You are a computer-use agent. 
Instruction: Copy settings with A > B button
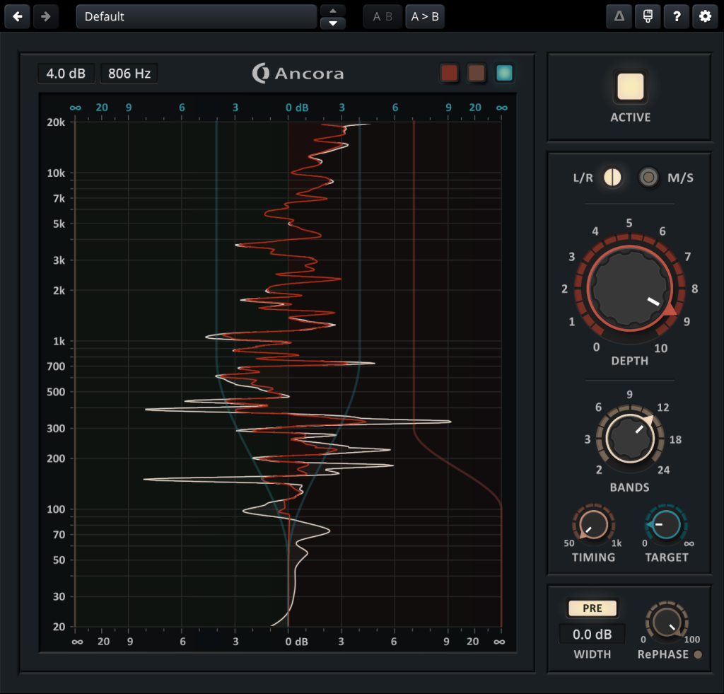pyautogui.click(x=425, y=17)
